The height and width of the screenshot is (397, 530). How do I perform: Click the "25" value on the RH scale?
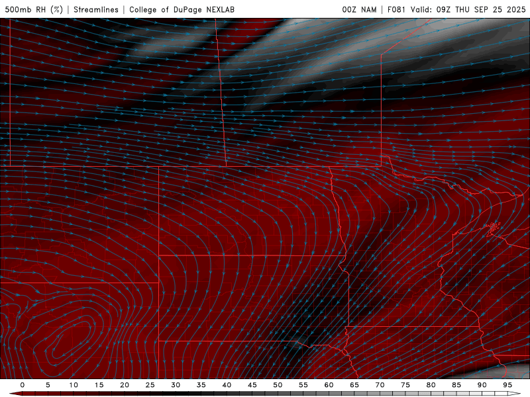tap(150, 385)
